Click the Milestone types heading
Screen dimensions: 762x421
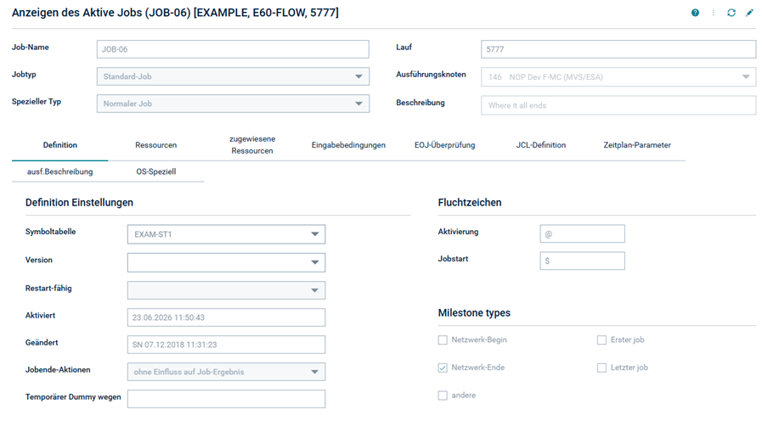click(474, 312)
